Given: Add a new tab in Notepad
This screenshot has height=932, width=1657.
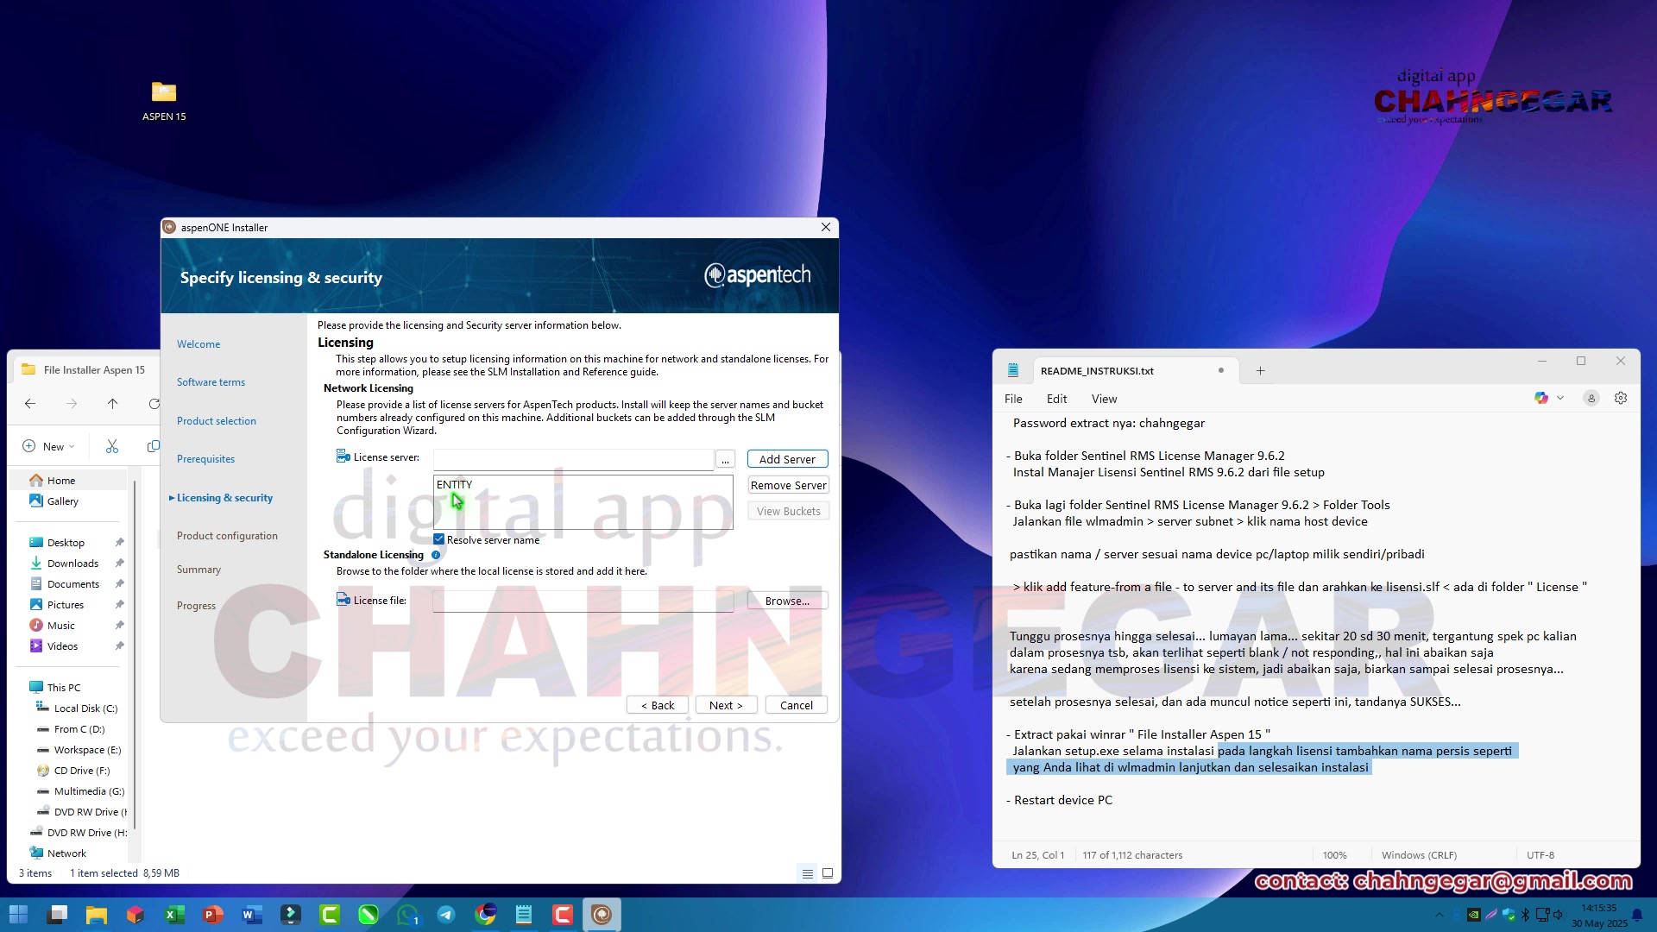Looking at the screenshot, I should (1260, 370).
